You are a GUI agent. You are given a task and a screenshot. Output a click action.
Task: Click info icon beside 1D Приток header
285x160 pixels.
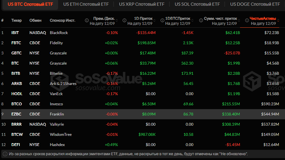(x=124, y=21)
